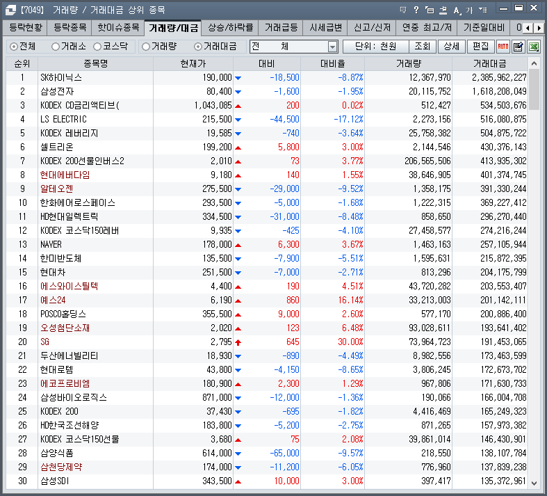
Task: Open the message bubble icon in title bar
Action: pyautogui.click(x=403, y=10)
